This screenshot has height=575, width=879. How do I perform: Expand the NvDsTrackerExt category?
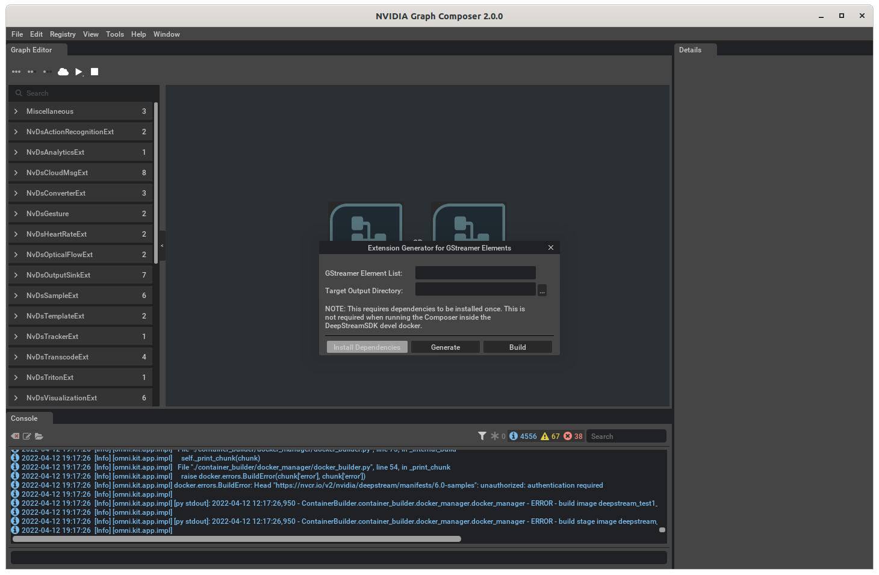(x=15, y=336)
